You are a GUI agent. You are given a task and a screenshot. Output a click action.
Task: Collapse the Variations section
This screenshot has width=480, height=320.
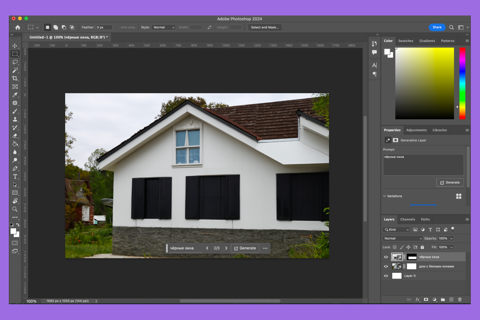click(x=384, y=196)
